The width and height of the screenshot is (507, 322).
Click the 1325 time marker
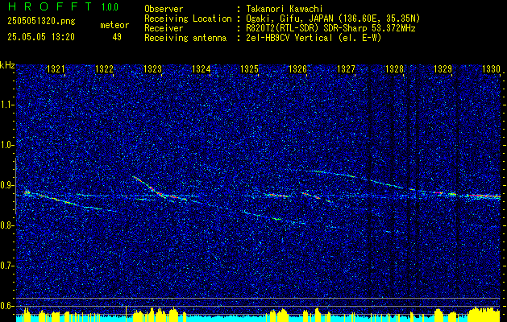click(249, 69)
